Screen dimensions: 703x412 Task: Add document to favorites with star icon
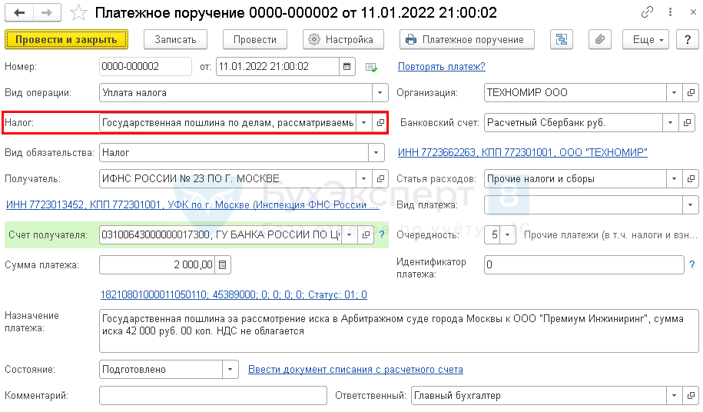coord(78,13)
